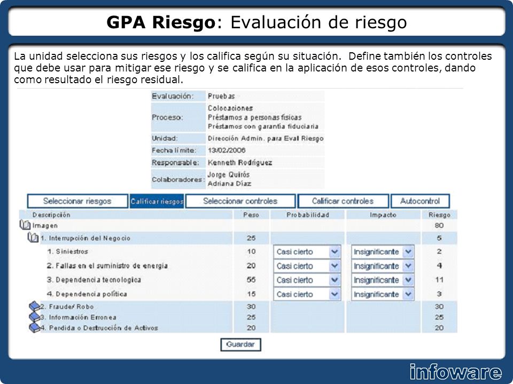Expand the Fraude/Robo closed book icon
The height and width of the screenshot is (384, 513).
pyautogui.click(x=34, y=306)
